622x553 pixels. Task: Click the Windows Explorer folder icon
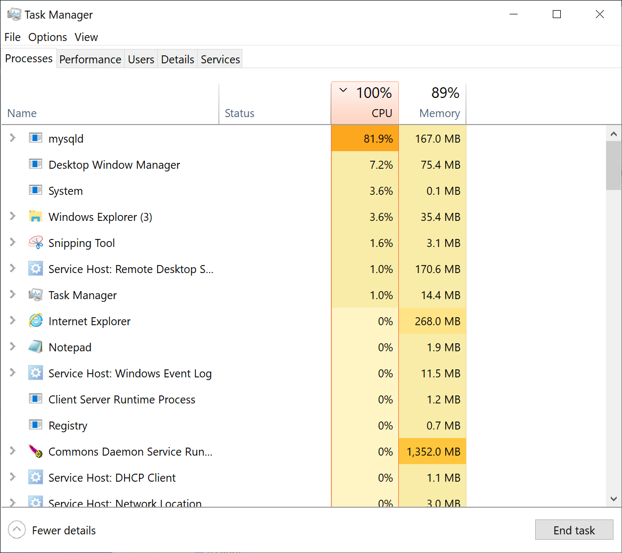click(x=35, y=217)
